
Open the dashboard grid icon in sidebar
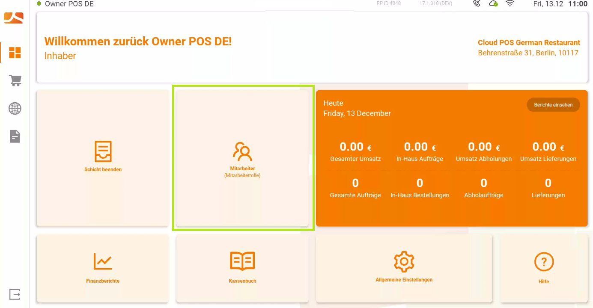[15, 53]
